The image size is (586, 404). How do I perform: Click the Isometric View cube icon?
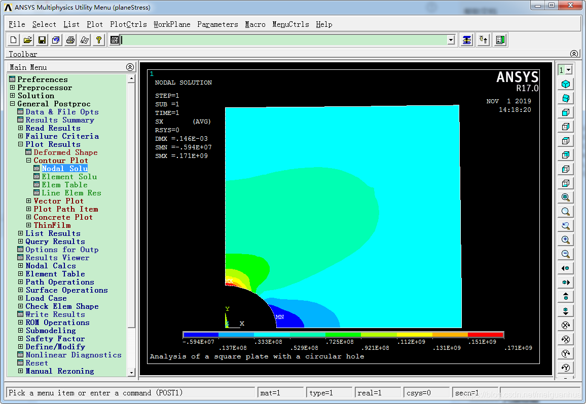(566, 84)
